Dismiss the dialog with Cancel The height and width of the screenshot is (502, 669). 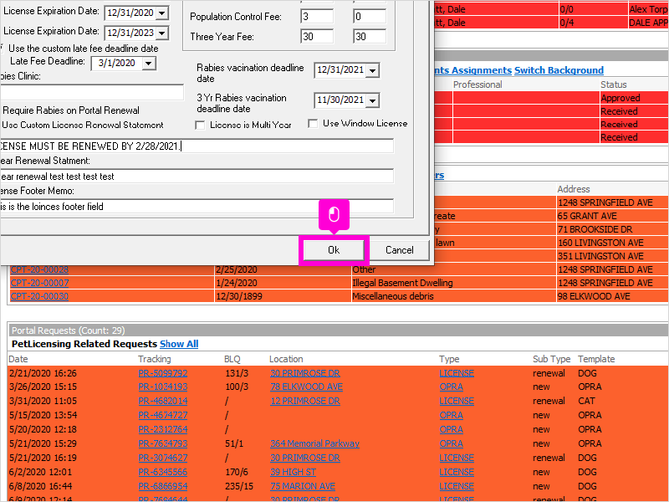coord(400,250)
